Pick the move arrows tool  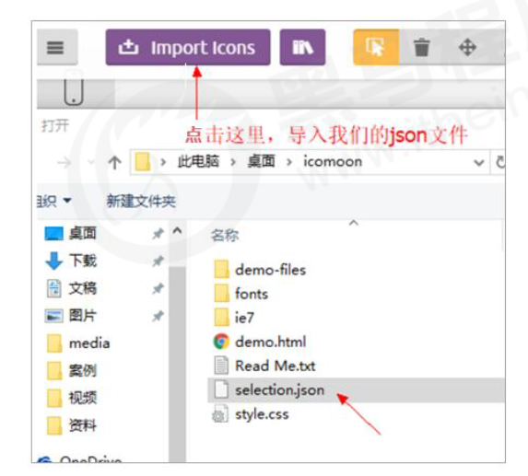467,47
